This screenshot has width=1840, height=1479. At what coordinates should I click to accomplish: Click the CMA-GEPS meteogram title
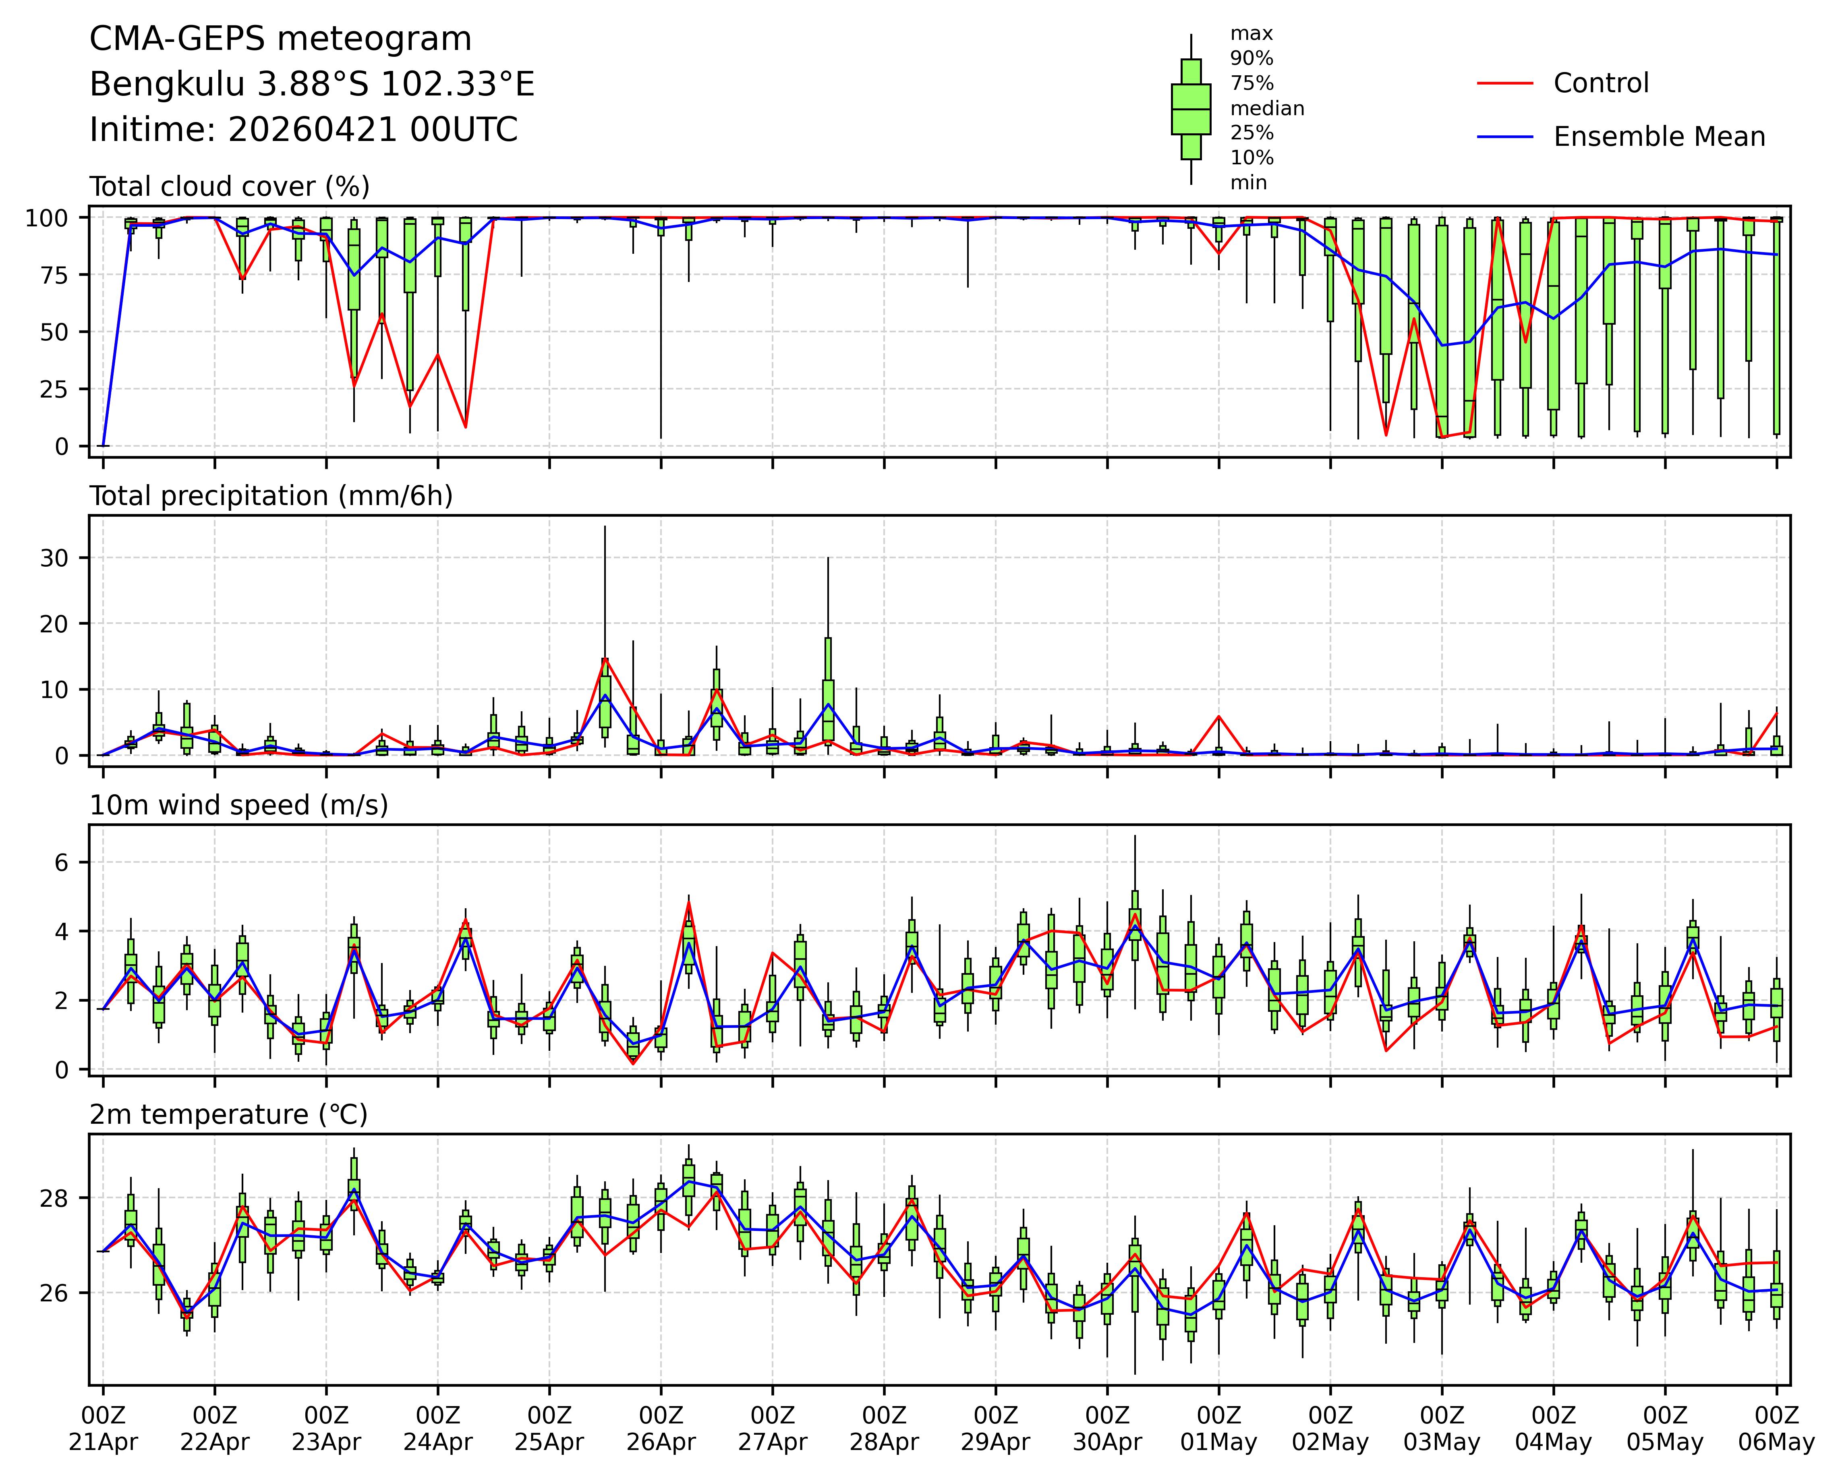pyautogui.click(x=280, y=39)
